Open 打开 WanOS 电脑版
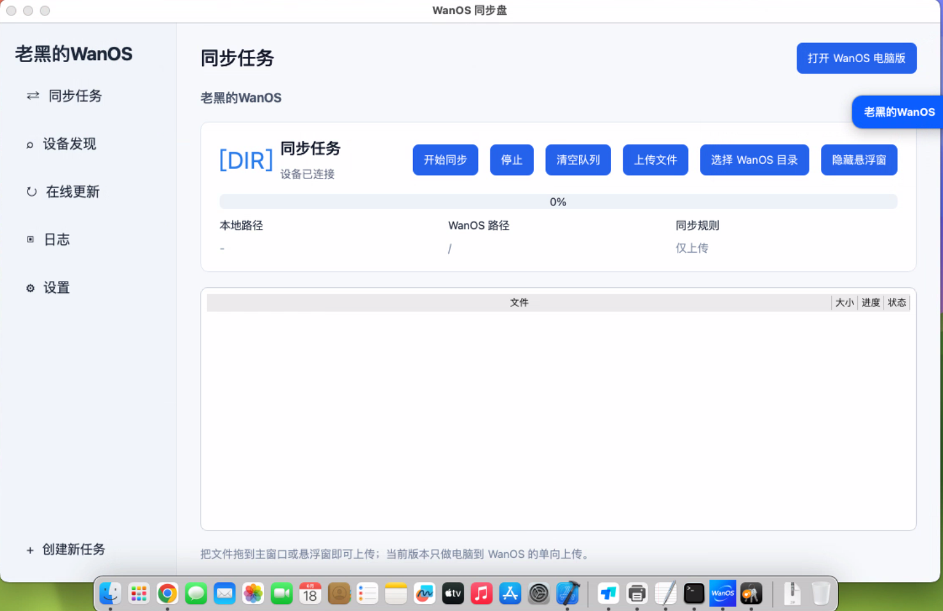 pos(857,58)
